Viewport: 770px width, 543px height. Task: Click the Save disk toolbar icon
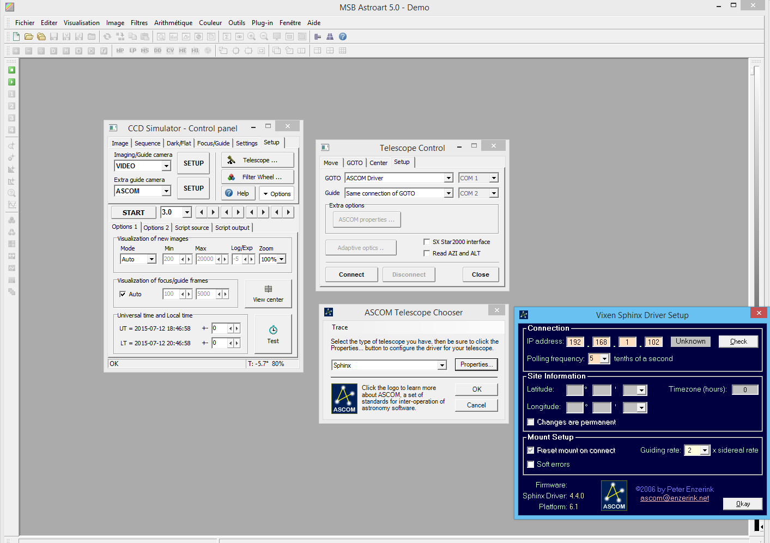pyautogui.click(x=54, y=36)
